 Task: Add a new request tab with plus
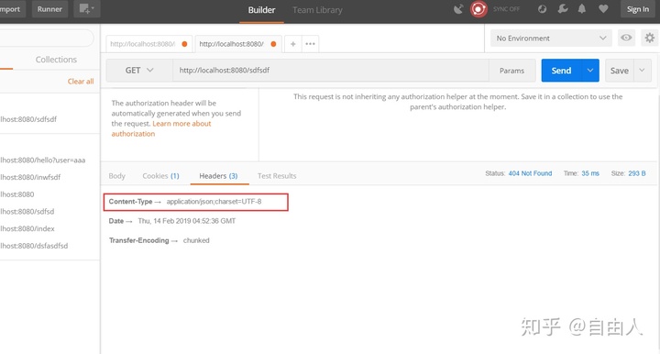point(293,44)
